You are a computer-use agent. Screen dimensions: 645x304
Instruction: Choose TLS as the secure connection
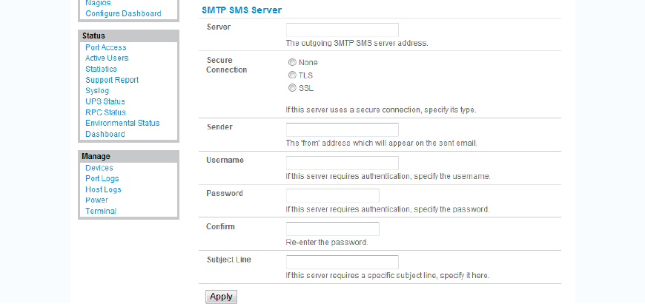292,75
